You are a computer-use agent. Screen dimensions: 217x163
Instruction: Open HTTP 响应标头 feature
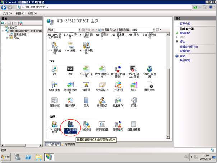tap(102, 71)
